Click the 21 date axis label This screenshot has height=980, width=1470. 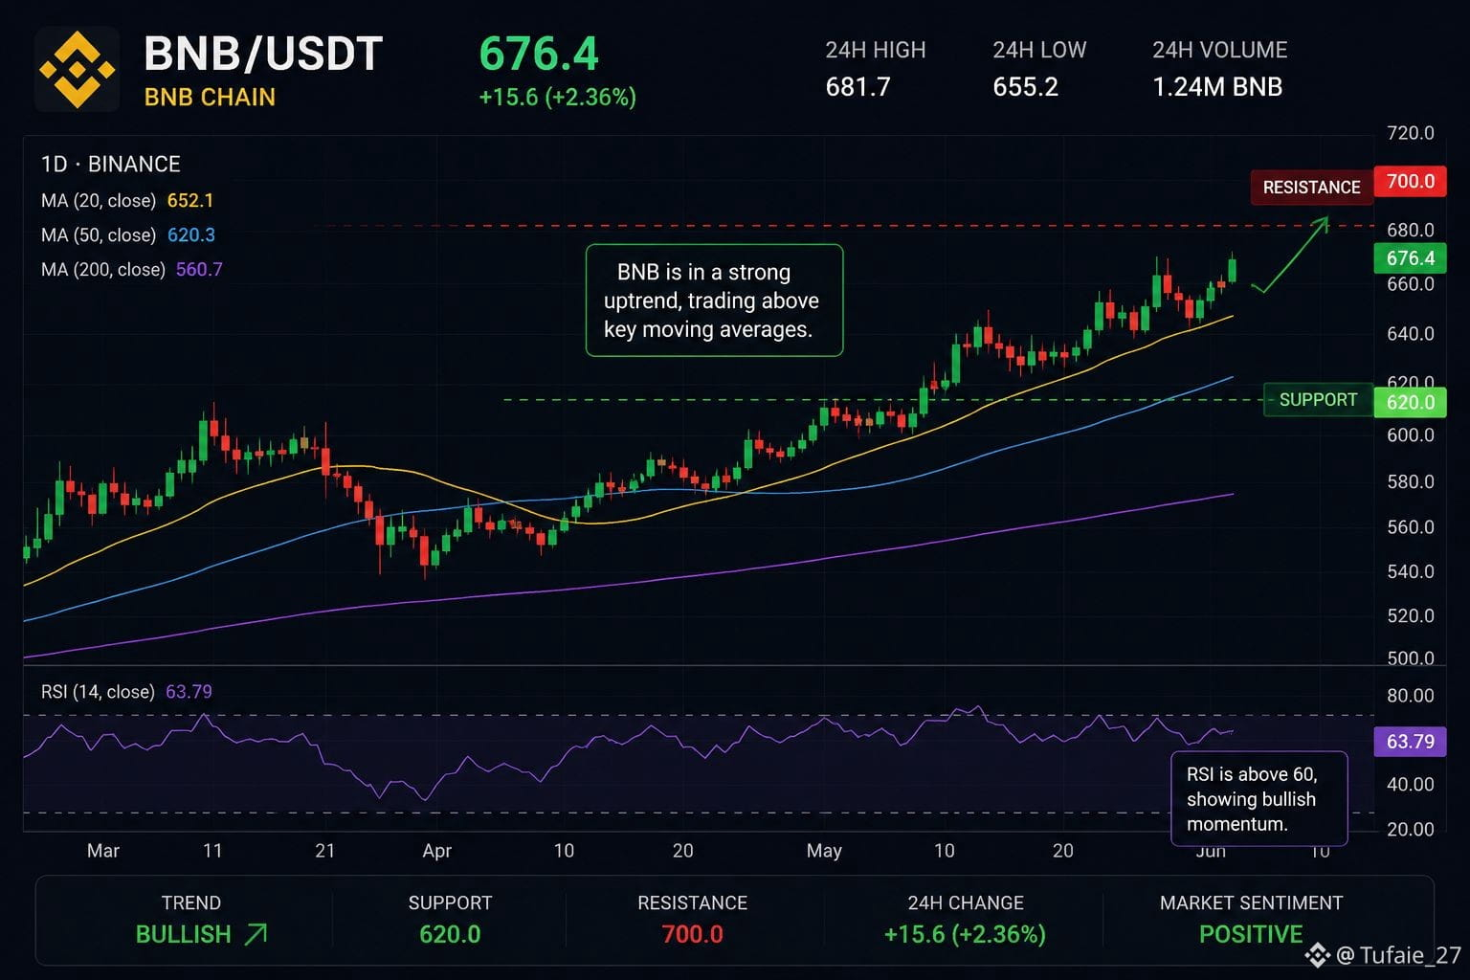click(x=325, y=851)
